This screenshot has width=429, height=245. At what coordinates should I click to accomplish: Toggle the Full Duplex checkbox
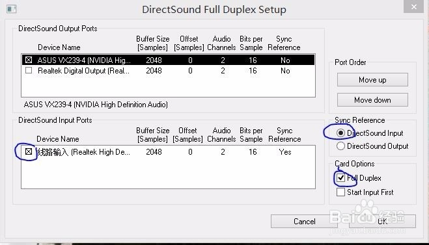(x=340, y=178)
